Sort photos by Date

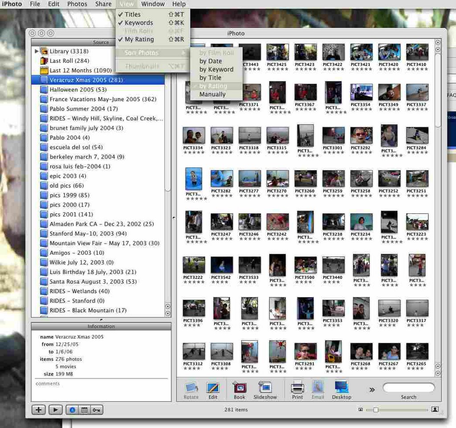(x=216, y=61)
